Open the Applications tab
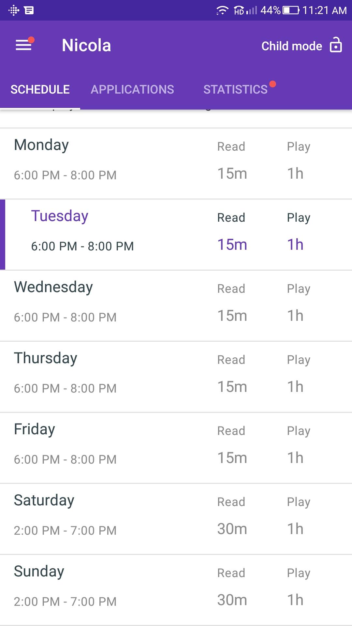Image resolution: width=352 pixels, height=626 pixels. point(132,89)
